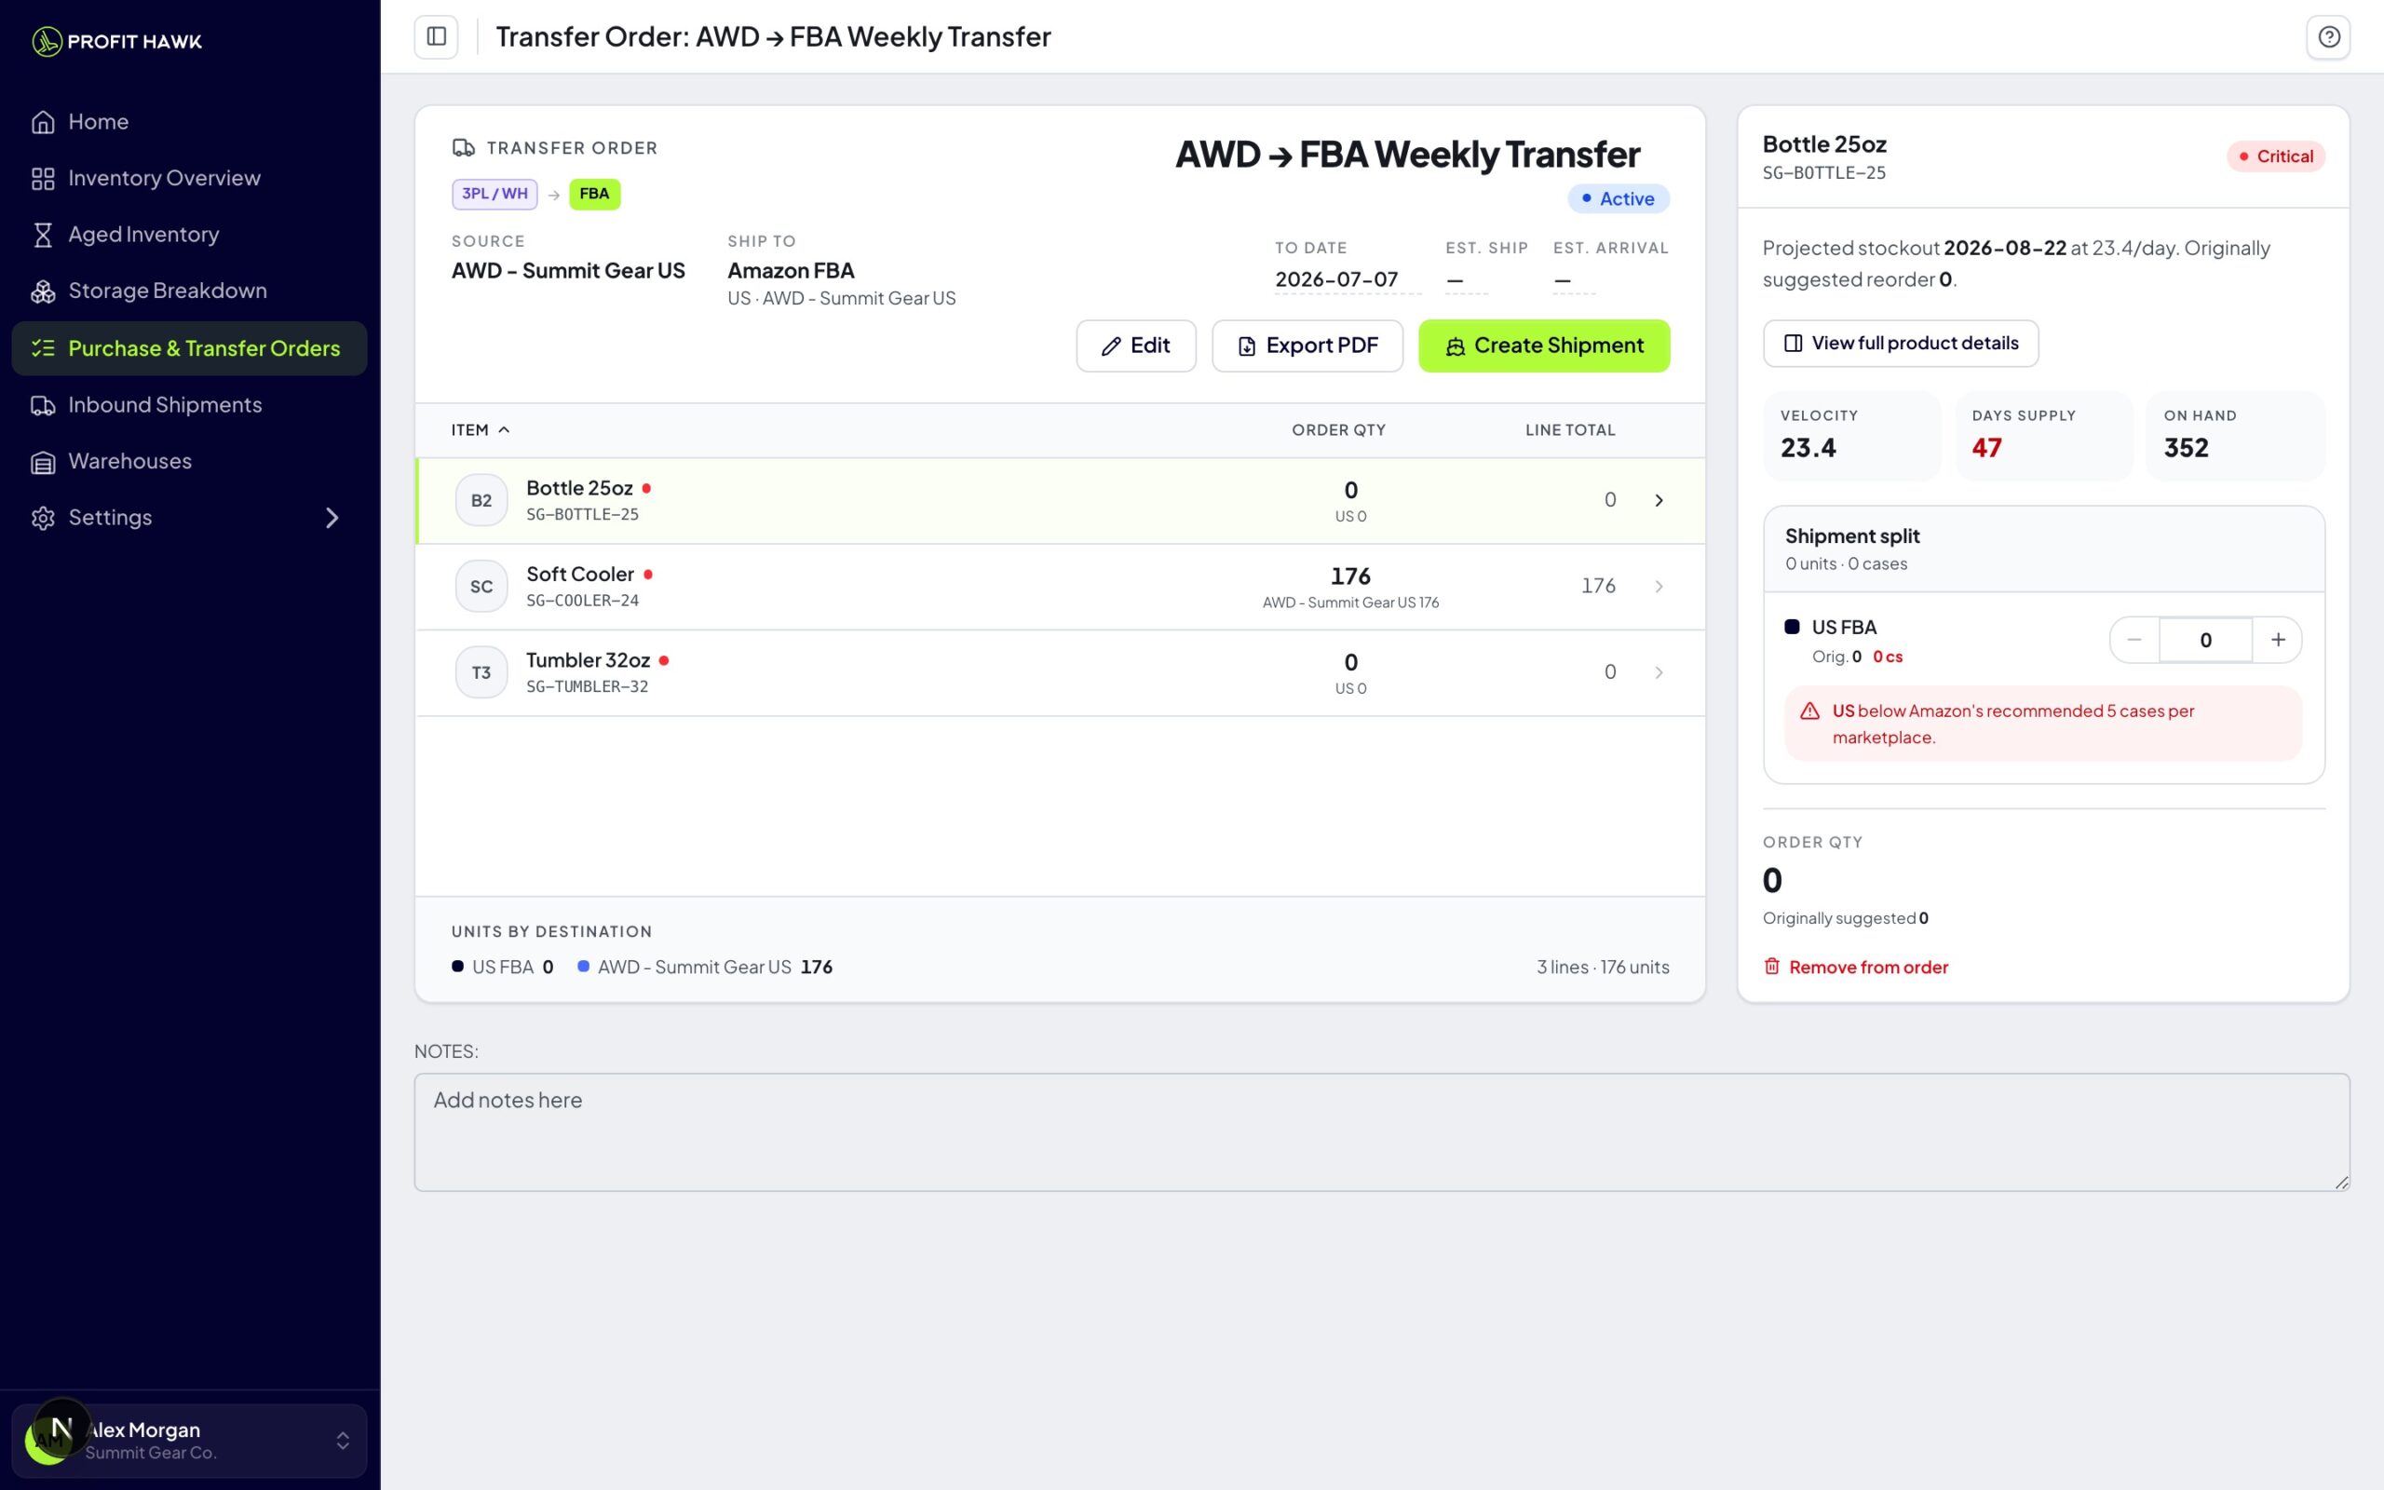Click the Warehouses building icon
Screen dimensions: 2384x1490
pyautogui.click(x=42, y=461)
